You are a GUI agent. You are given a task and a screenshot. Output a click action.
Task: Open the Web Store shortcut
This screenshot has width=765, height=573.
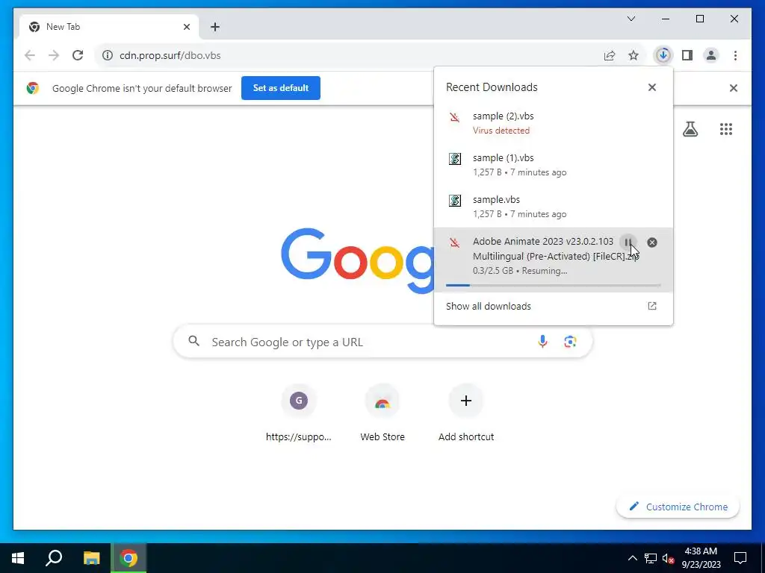pos(382,414)
